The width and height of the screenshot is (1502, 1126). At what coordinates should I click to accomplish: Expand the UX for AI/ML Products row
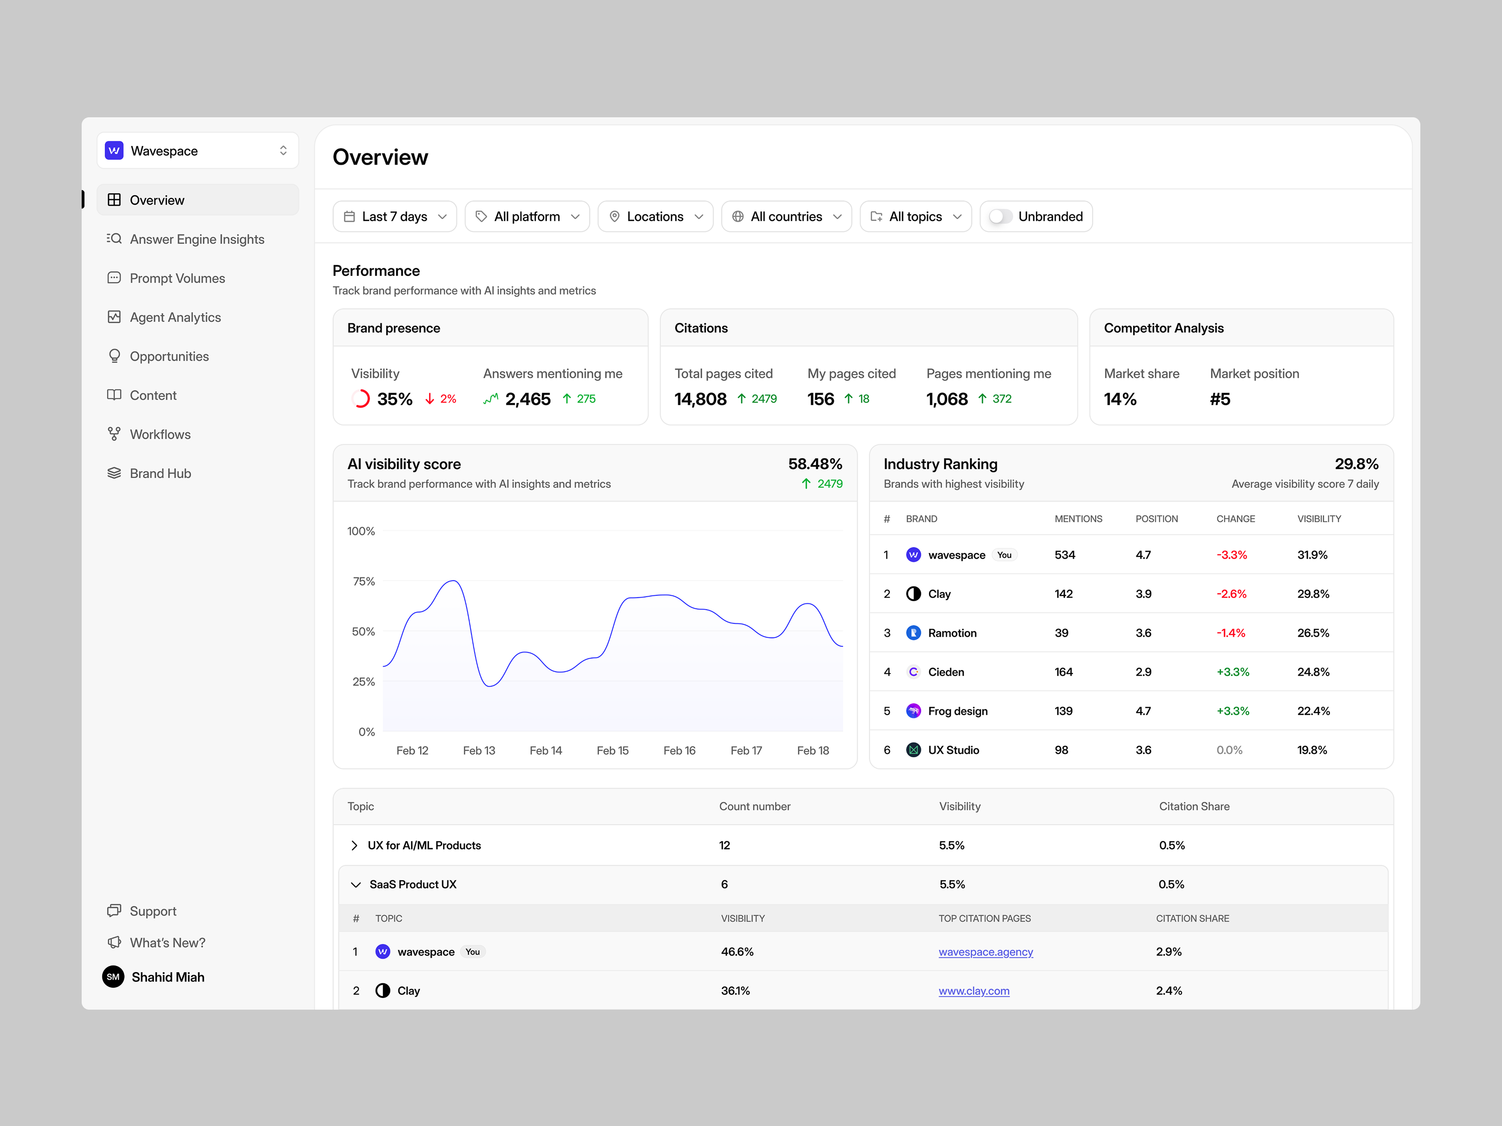tap(354, 846)
